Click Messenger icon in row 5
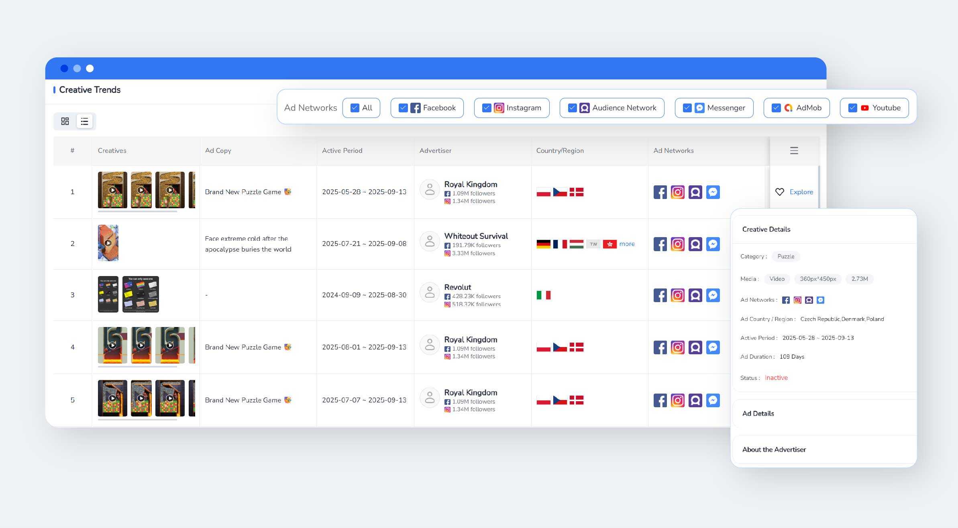958x528 pixels. coord(713,400)
